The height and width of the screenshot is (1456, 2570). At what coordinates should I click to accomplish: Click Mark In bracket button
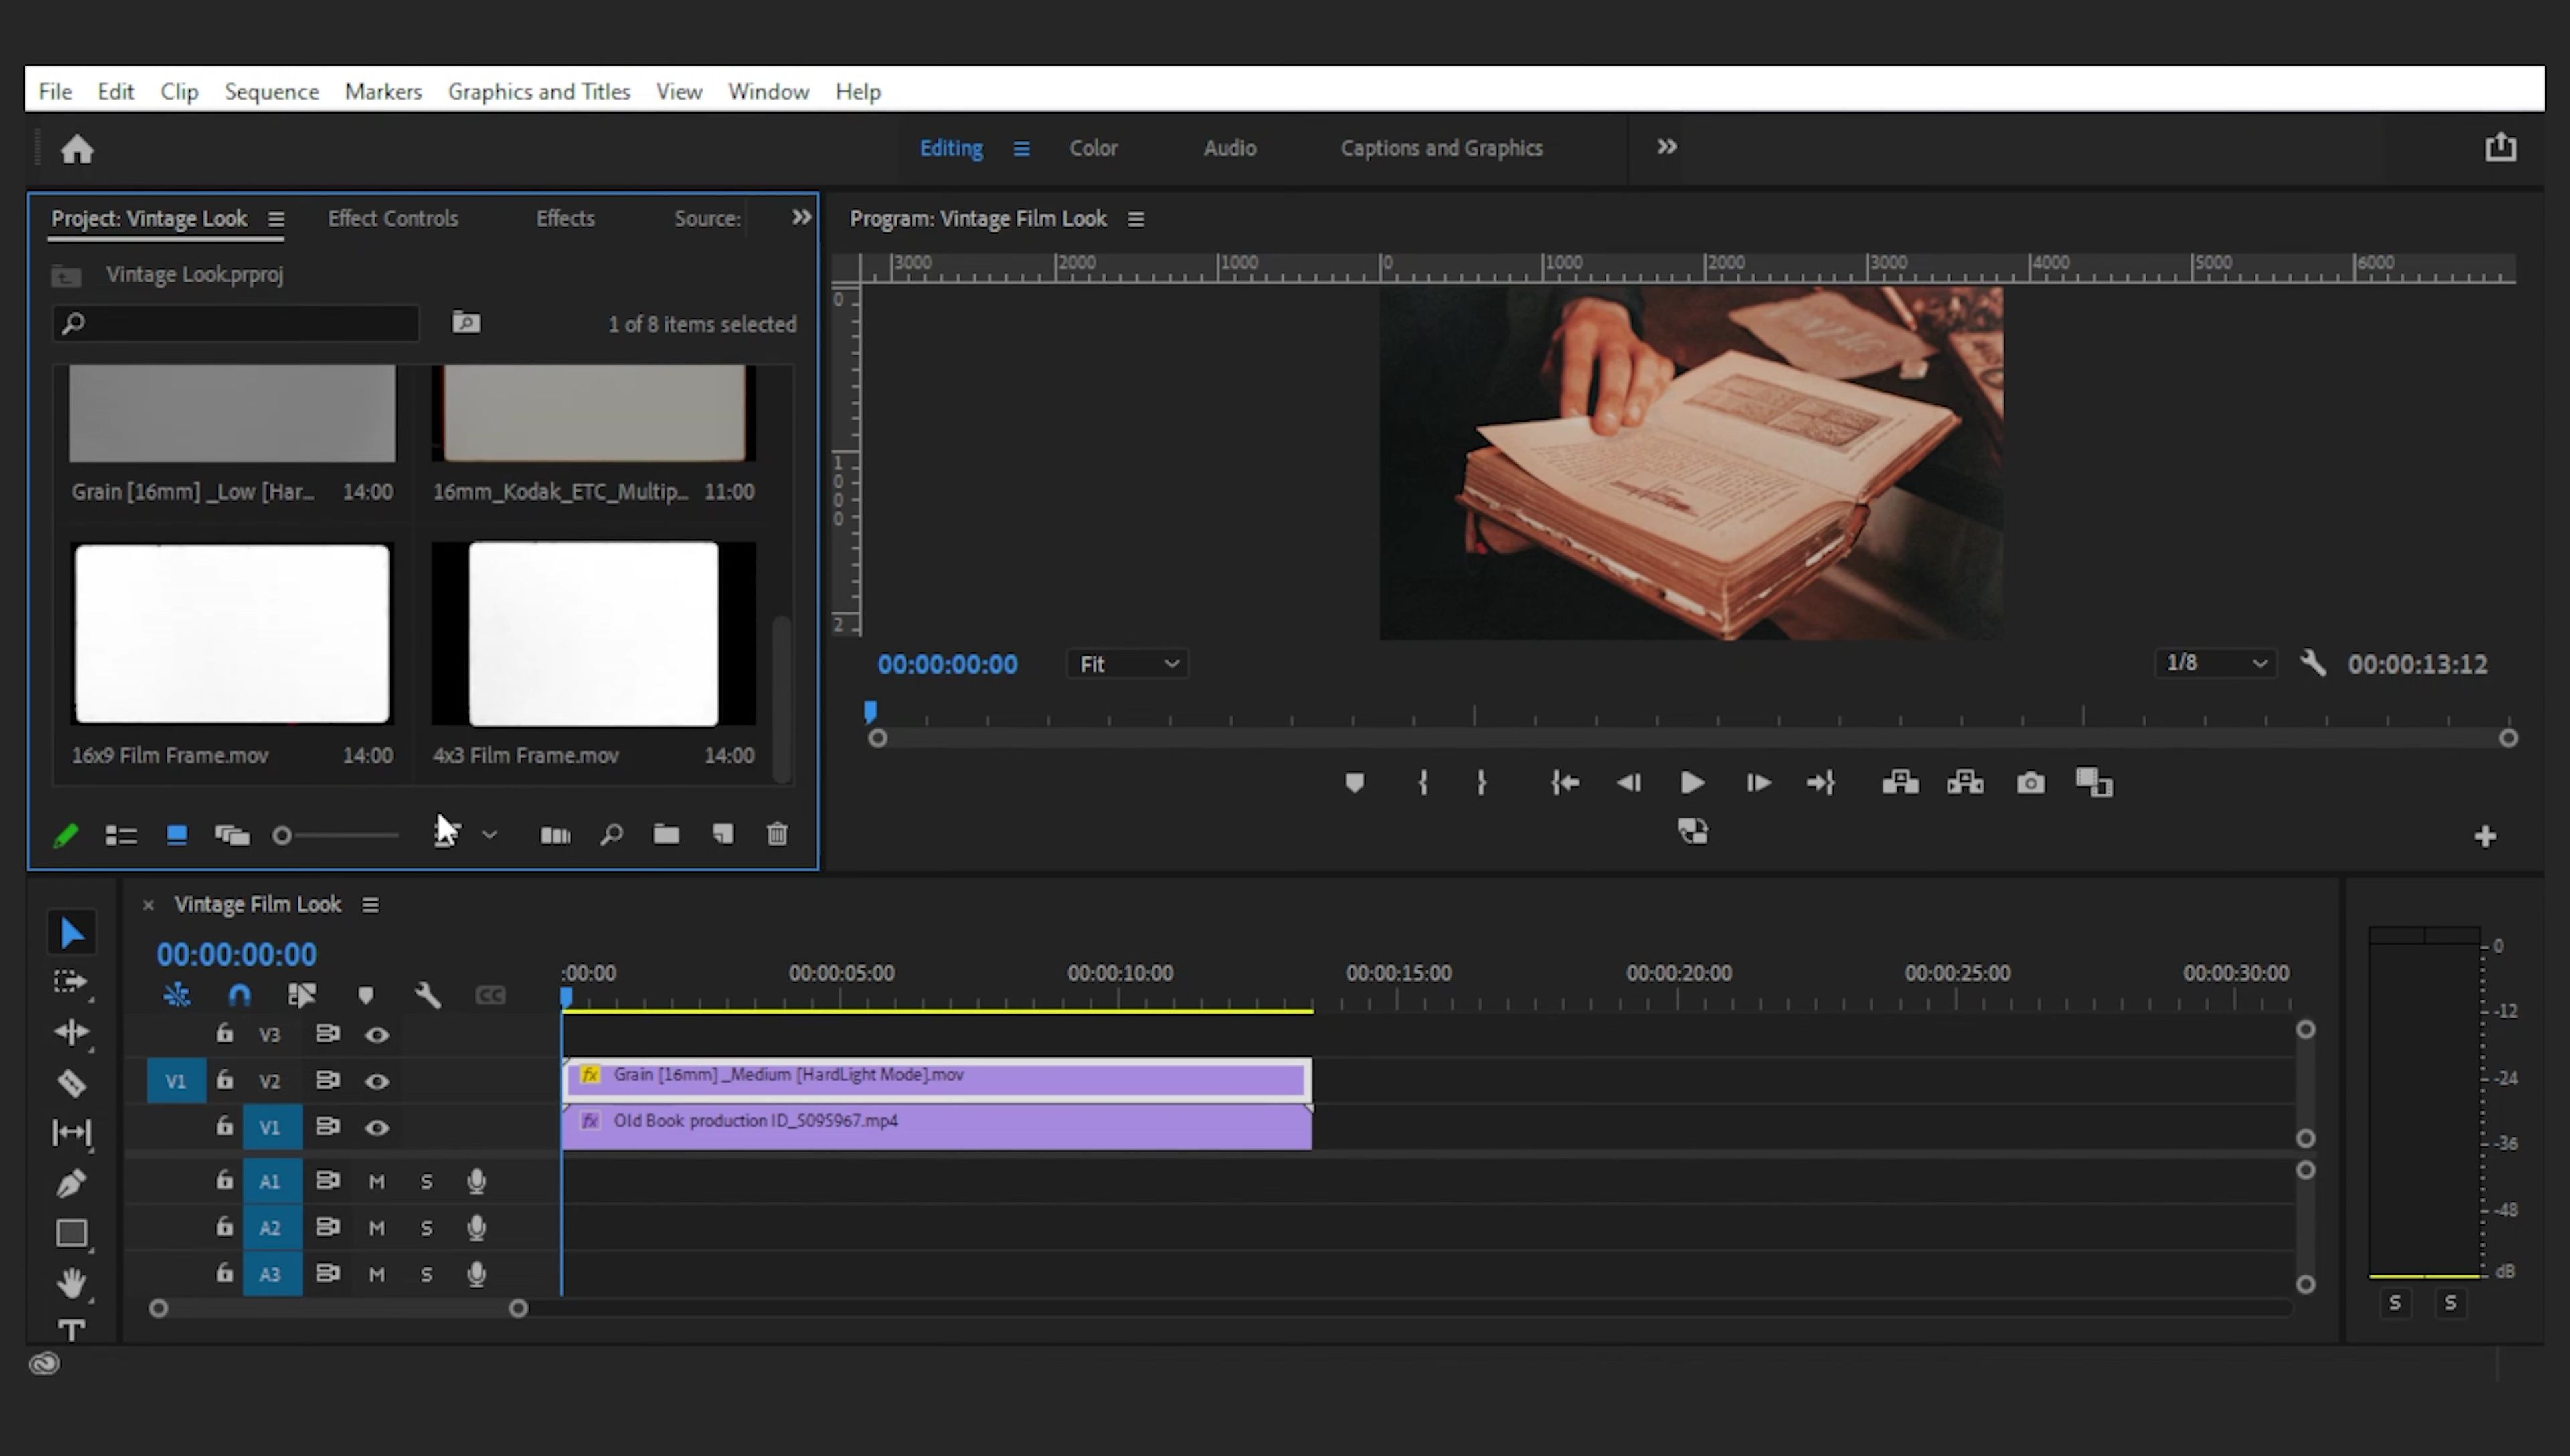(1423, 783)
